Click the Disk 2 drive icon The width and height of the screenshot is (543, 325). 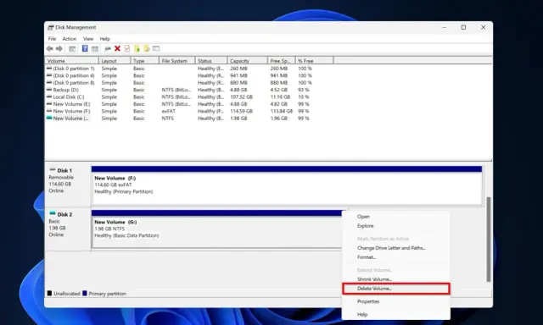[x=53, y=213]
